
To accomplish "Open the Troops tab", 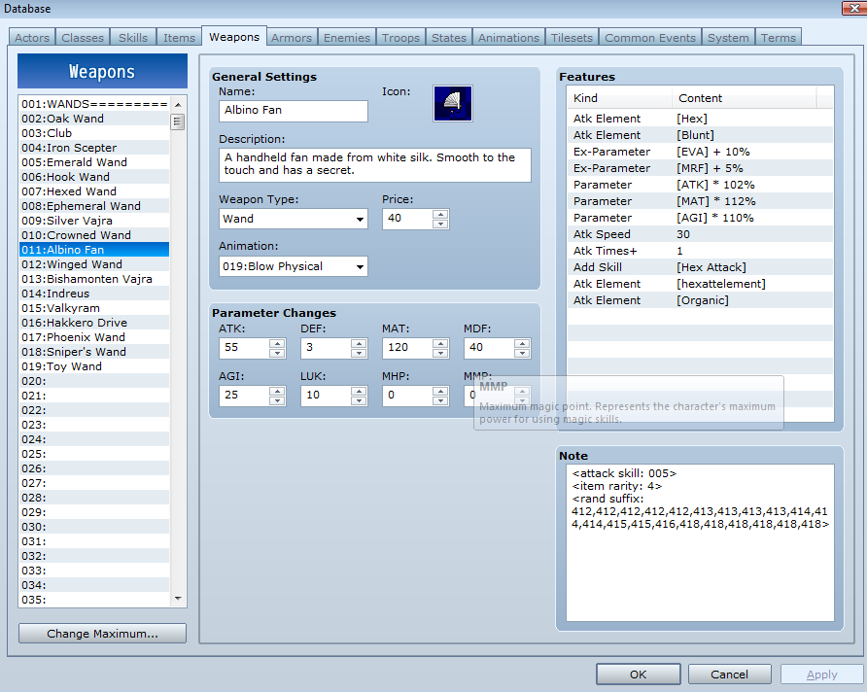I will point(400,38).
